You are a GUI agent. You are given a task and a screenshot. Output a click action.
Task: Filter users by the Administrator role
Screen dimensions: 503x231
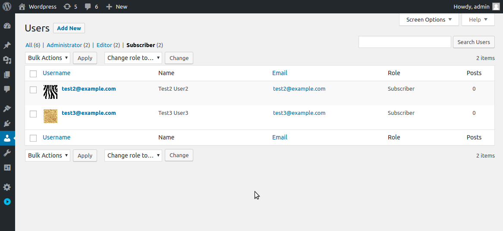(64, 45)
